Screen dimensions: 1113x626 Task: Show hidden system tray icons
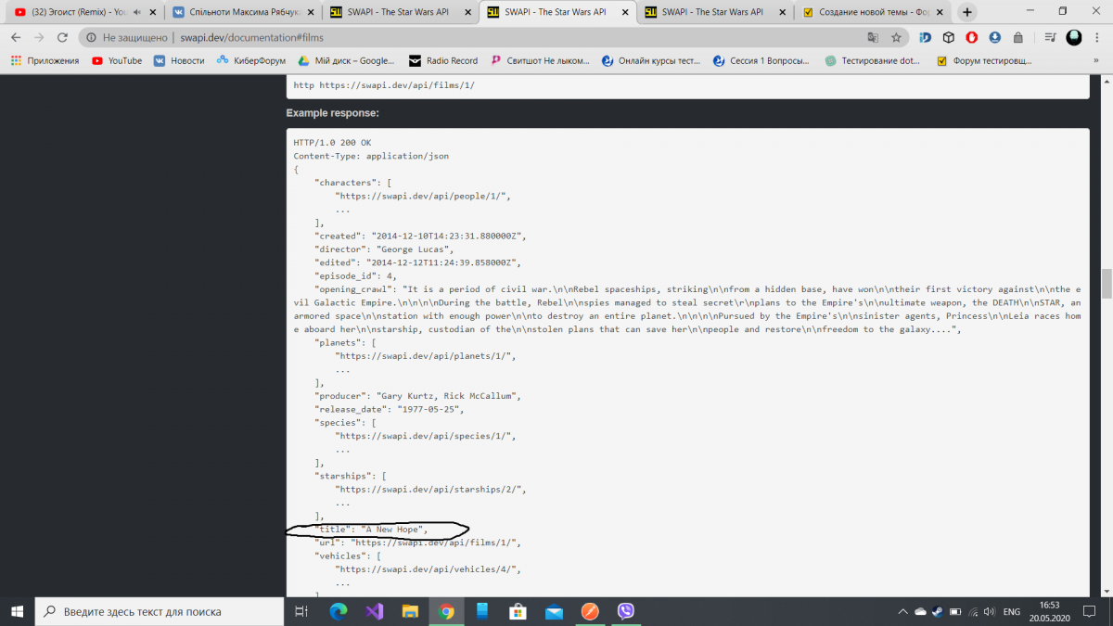click(x=904, y=612)
